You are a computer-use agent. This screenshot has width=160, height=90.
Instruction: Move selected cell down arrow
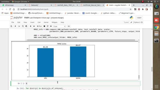tap(34, 26)
